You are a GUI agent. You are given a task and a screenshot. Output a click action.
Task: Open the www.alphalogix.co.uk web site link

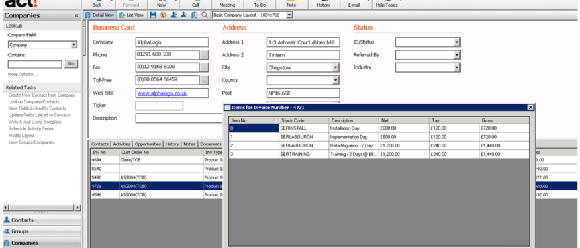coord(162,93)
